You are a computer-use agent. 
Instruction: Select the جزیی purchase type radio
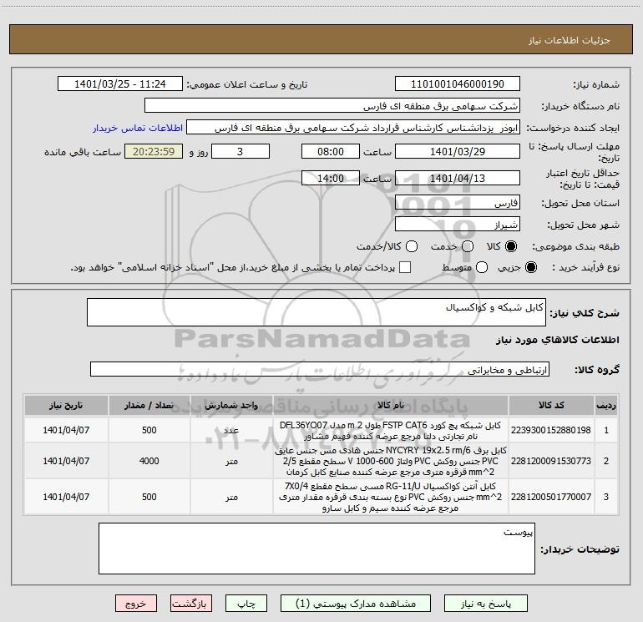530,267
